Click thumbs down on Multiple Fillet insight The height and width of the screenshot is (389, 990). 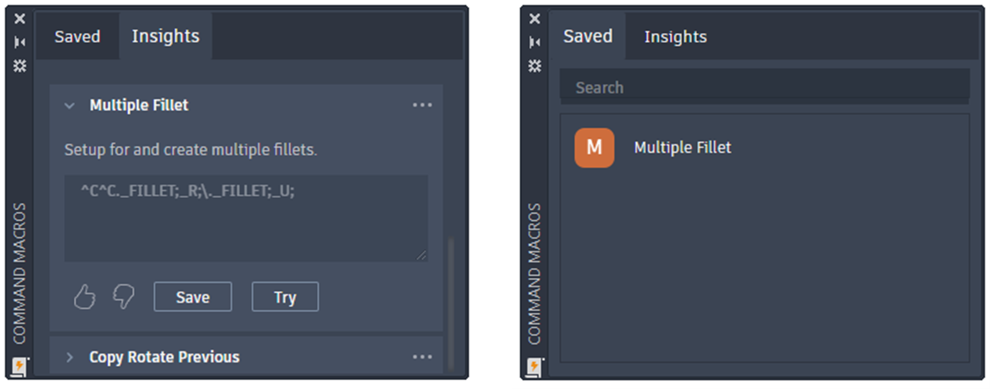pos(124,296)
